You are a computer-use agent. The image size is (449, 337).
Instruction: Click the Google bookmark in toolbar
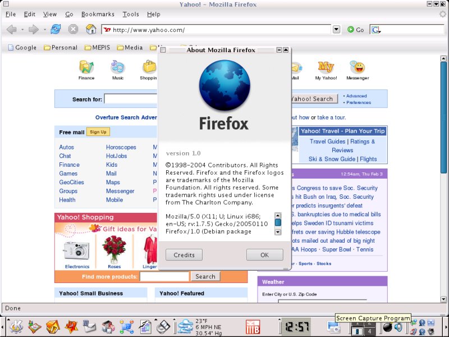pyautogui.click(x=22, y=47)
